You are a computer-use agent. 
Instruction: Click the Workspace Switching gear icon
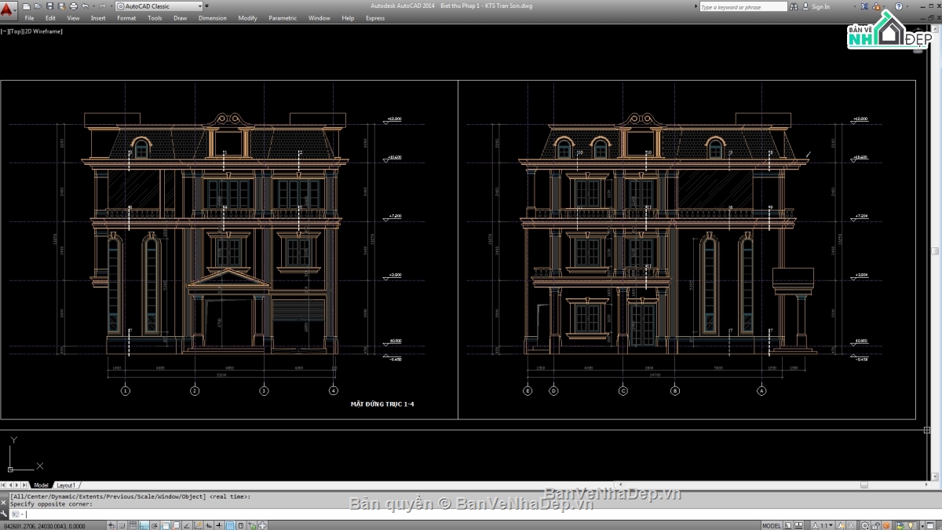coord(863,525)
